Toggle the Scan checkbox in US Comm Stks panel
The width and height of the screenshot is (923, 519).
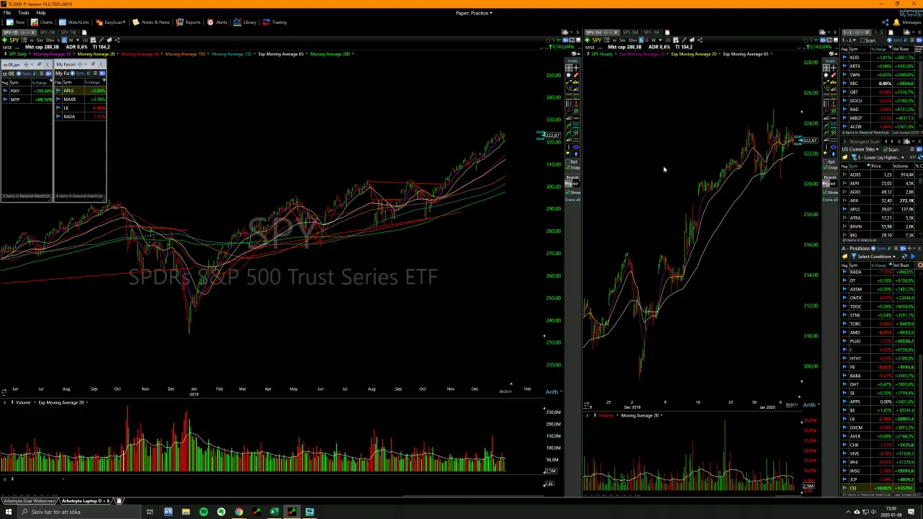(886, 149)
